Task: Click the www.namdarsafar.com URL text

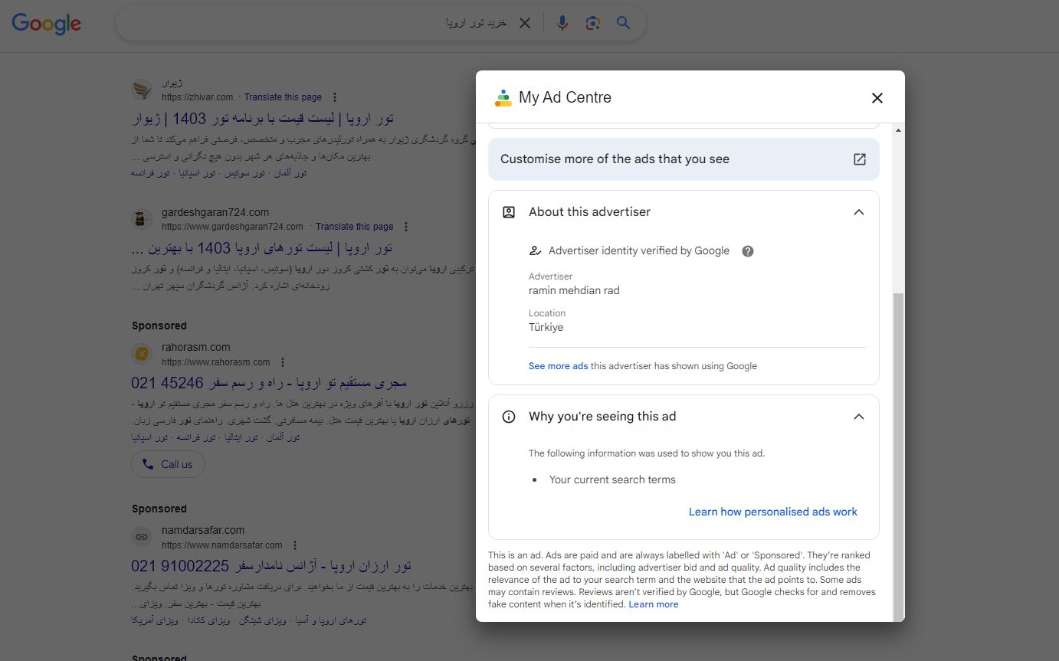Action: [x=221, y=545]
